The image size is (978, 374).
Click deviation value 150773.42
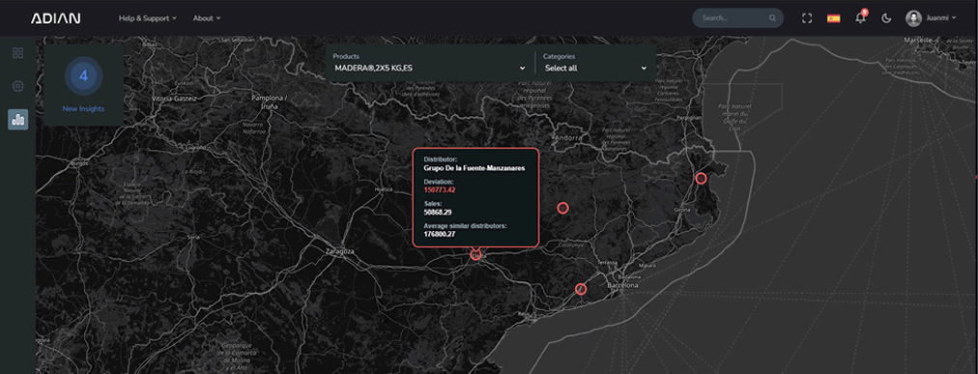[x=440, y=189]
